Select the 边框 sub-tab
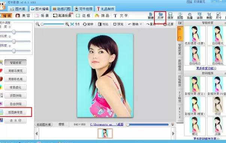Image resolution: width=226 pixels, height=143 pixels. [x=83, y=16]
